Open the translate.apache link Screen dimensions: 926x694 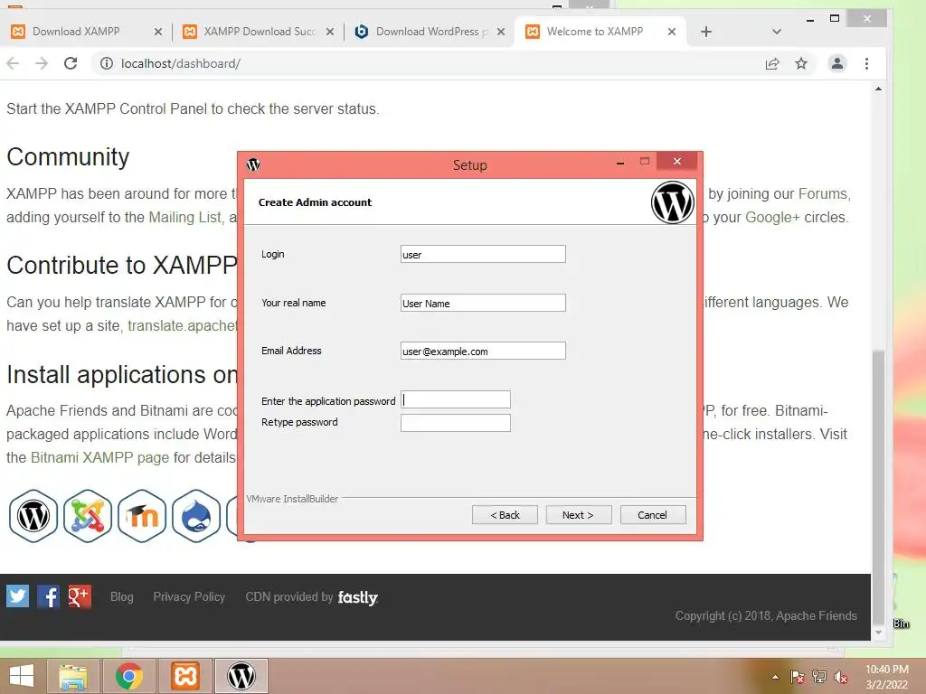182,325
